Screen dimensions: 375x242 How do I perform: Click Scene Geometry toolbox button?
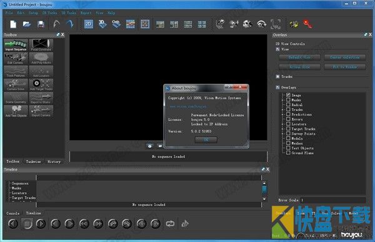16,98
